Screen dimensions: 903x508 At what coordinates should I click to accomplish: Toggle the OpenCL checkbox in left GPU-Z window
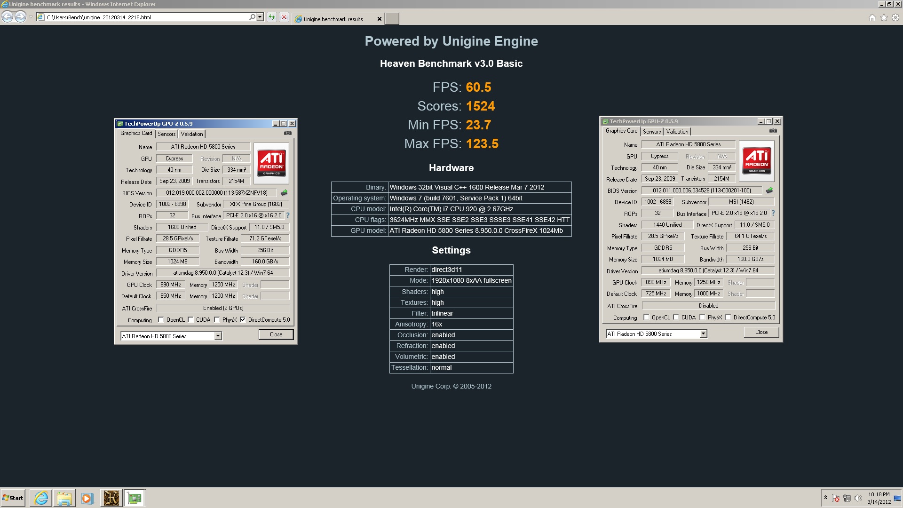(161, 320)
